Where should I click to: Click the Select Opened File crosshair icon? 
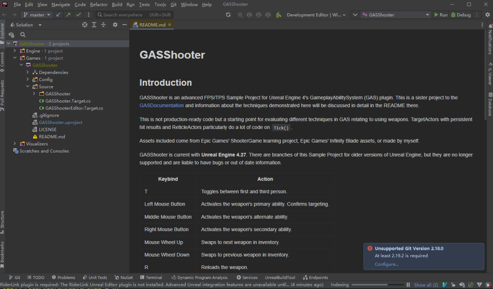[x=84, y=25]
